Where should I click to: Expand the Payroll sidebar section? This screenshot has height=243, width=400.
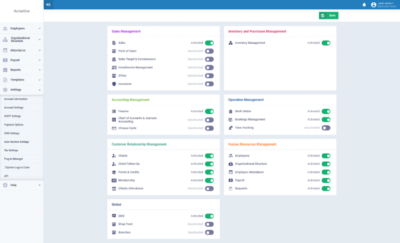[x=21, y=60]
